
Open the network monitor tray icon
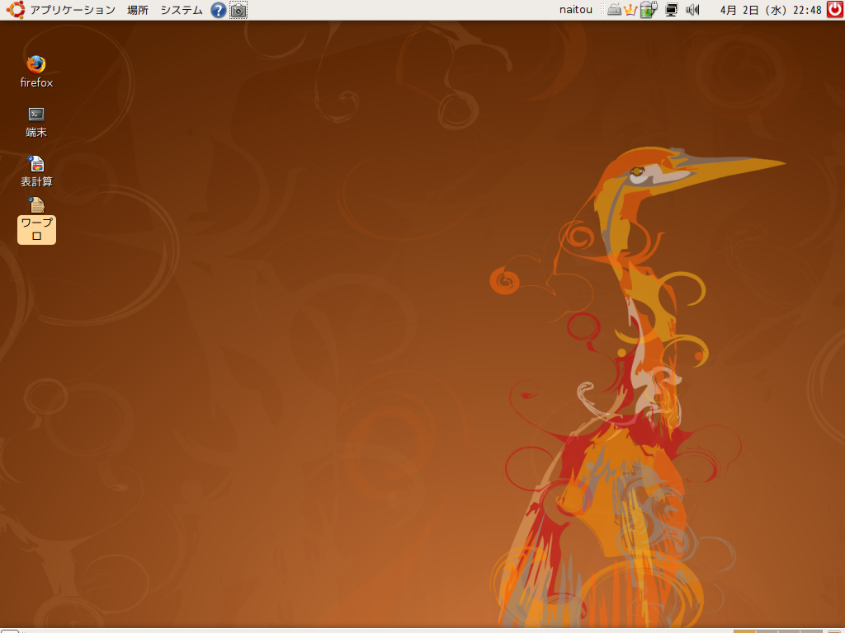click(672, 10)
